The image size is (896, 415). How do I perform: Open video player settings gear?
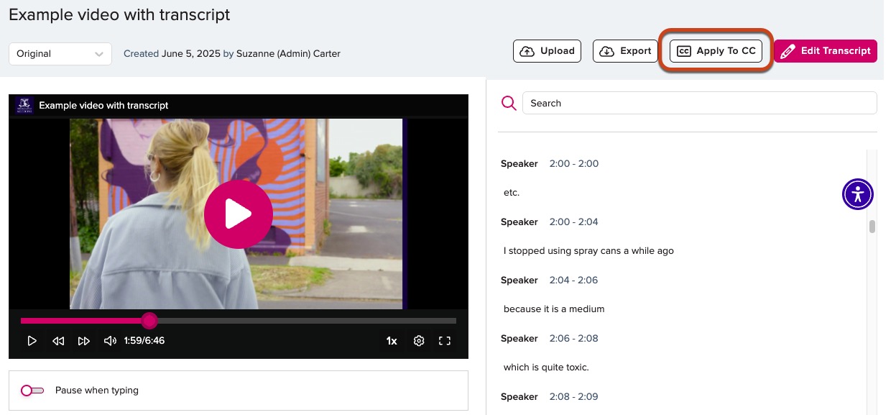click(x=419, y=341)
